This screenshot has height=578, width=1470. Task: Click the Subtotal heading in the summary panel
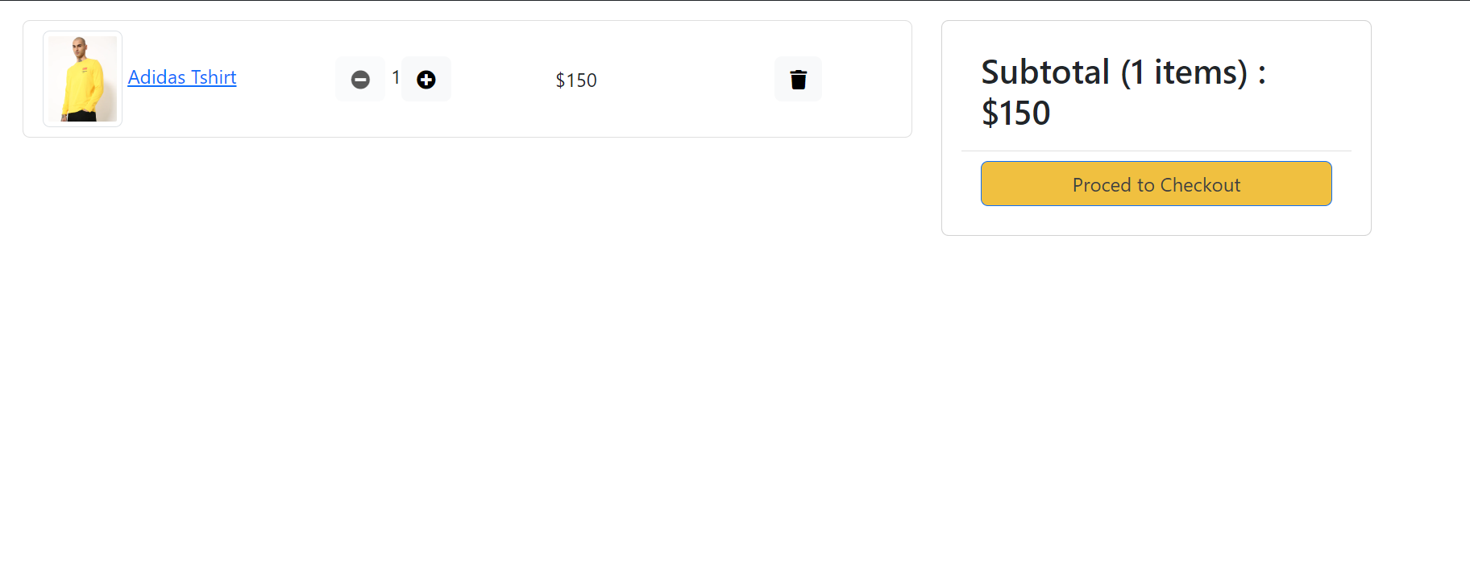tap(1123, 91)
